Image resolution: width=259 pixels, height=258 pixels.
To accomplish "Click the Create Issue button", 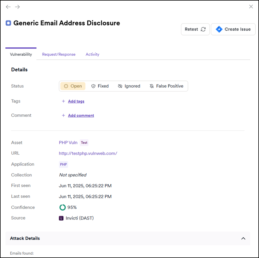I will (233, 29).
